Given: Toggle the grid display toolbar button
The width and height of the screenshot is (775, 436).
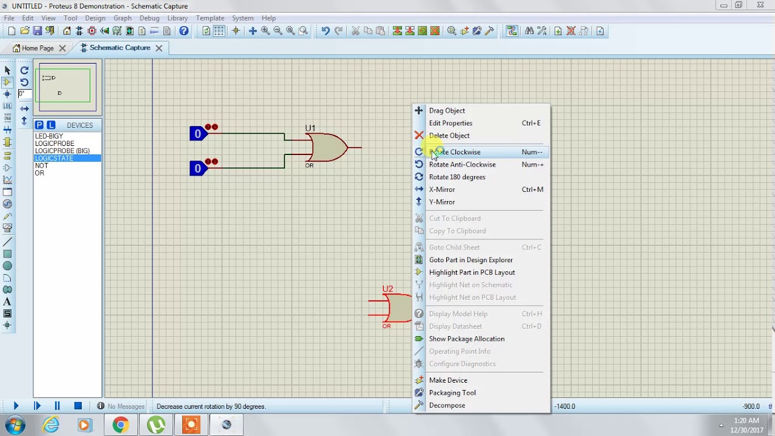Looking at the screenshot, I should 219,31.
